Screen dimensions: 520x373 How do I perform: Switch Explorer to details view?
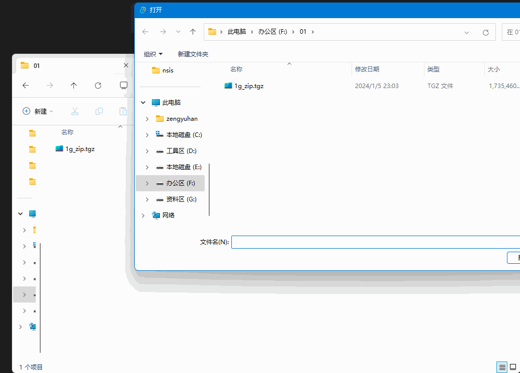502,367
